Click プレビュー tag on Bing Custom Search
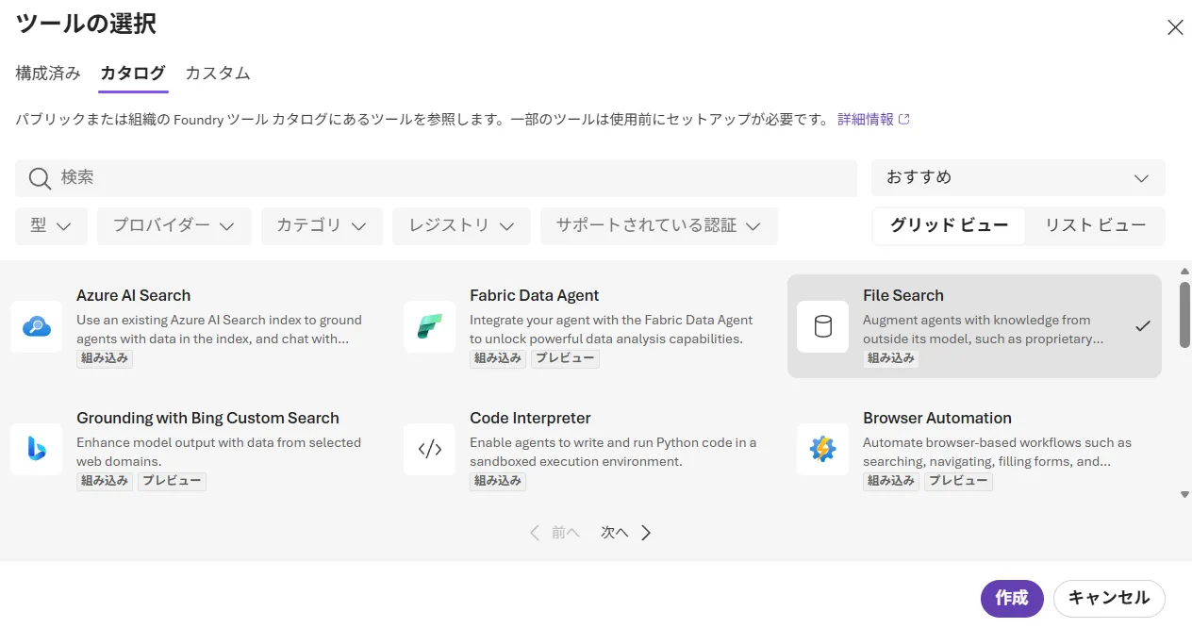This screenshot has height=628, width=1192. [172, 481]
